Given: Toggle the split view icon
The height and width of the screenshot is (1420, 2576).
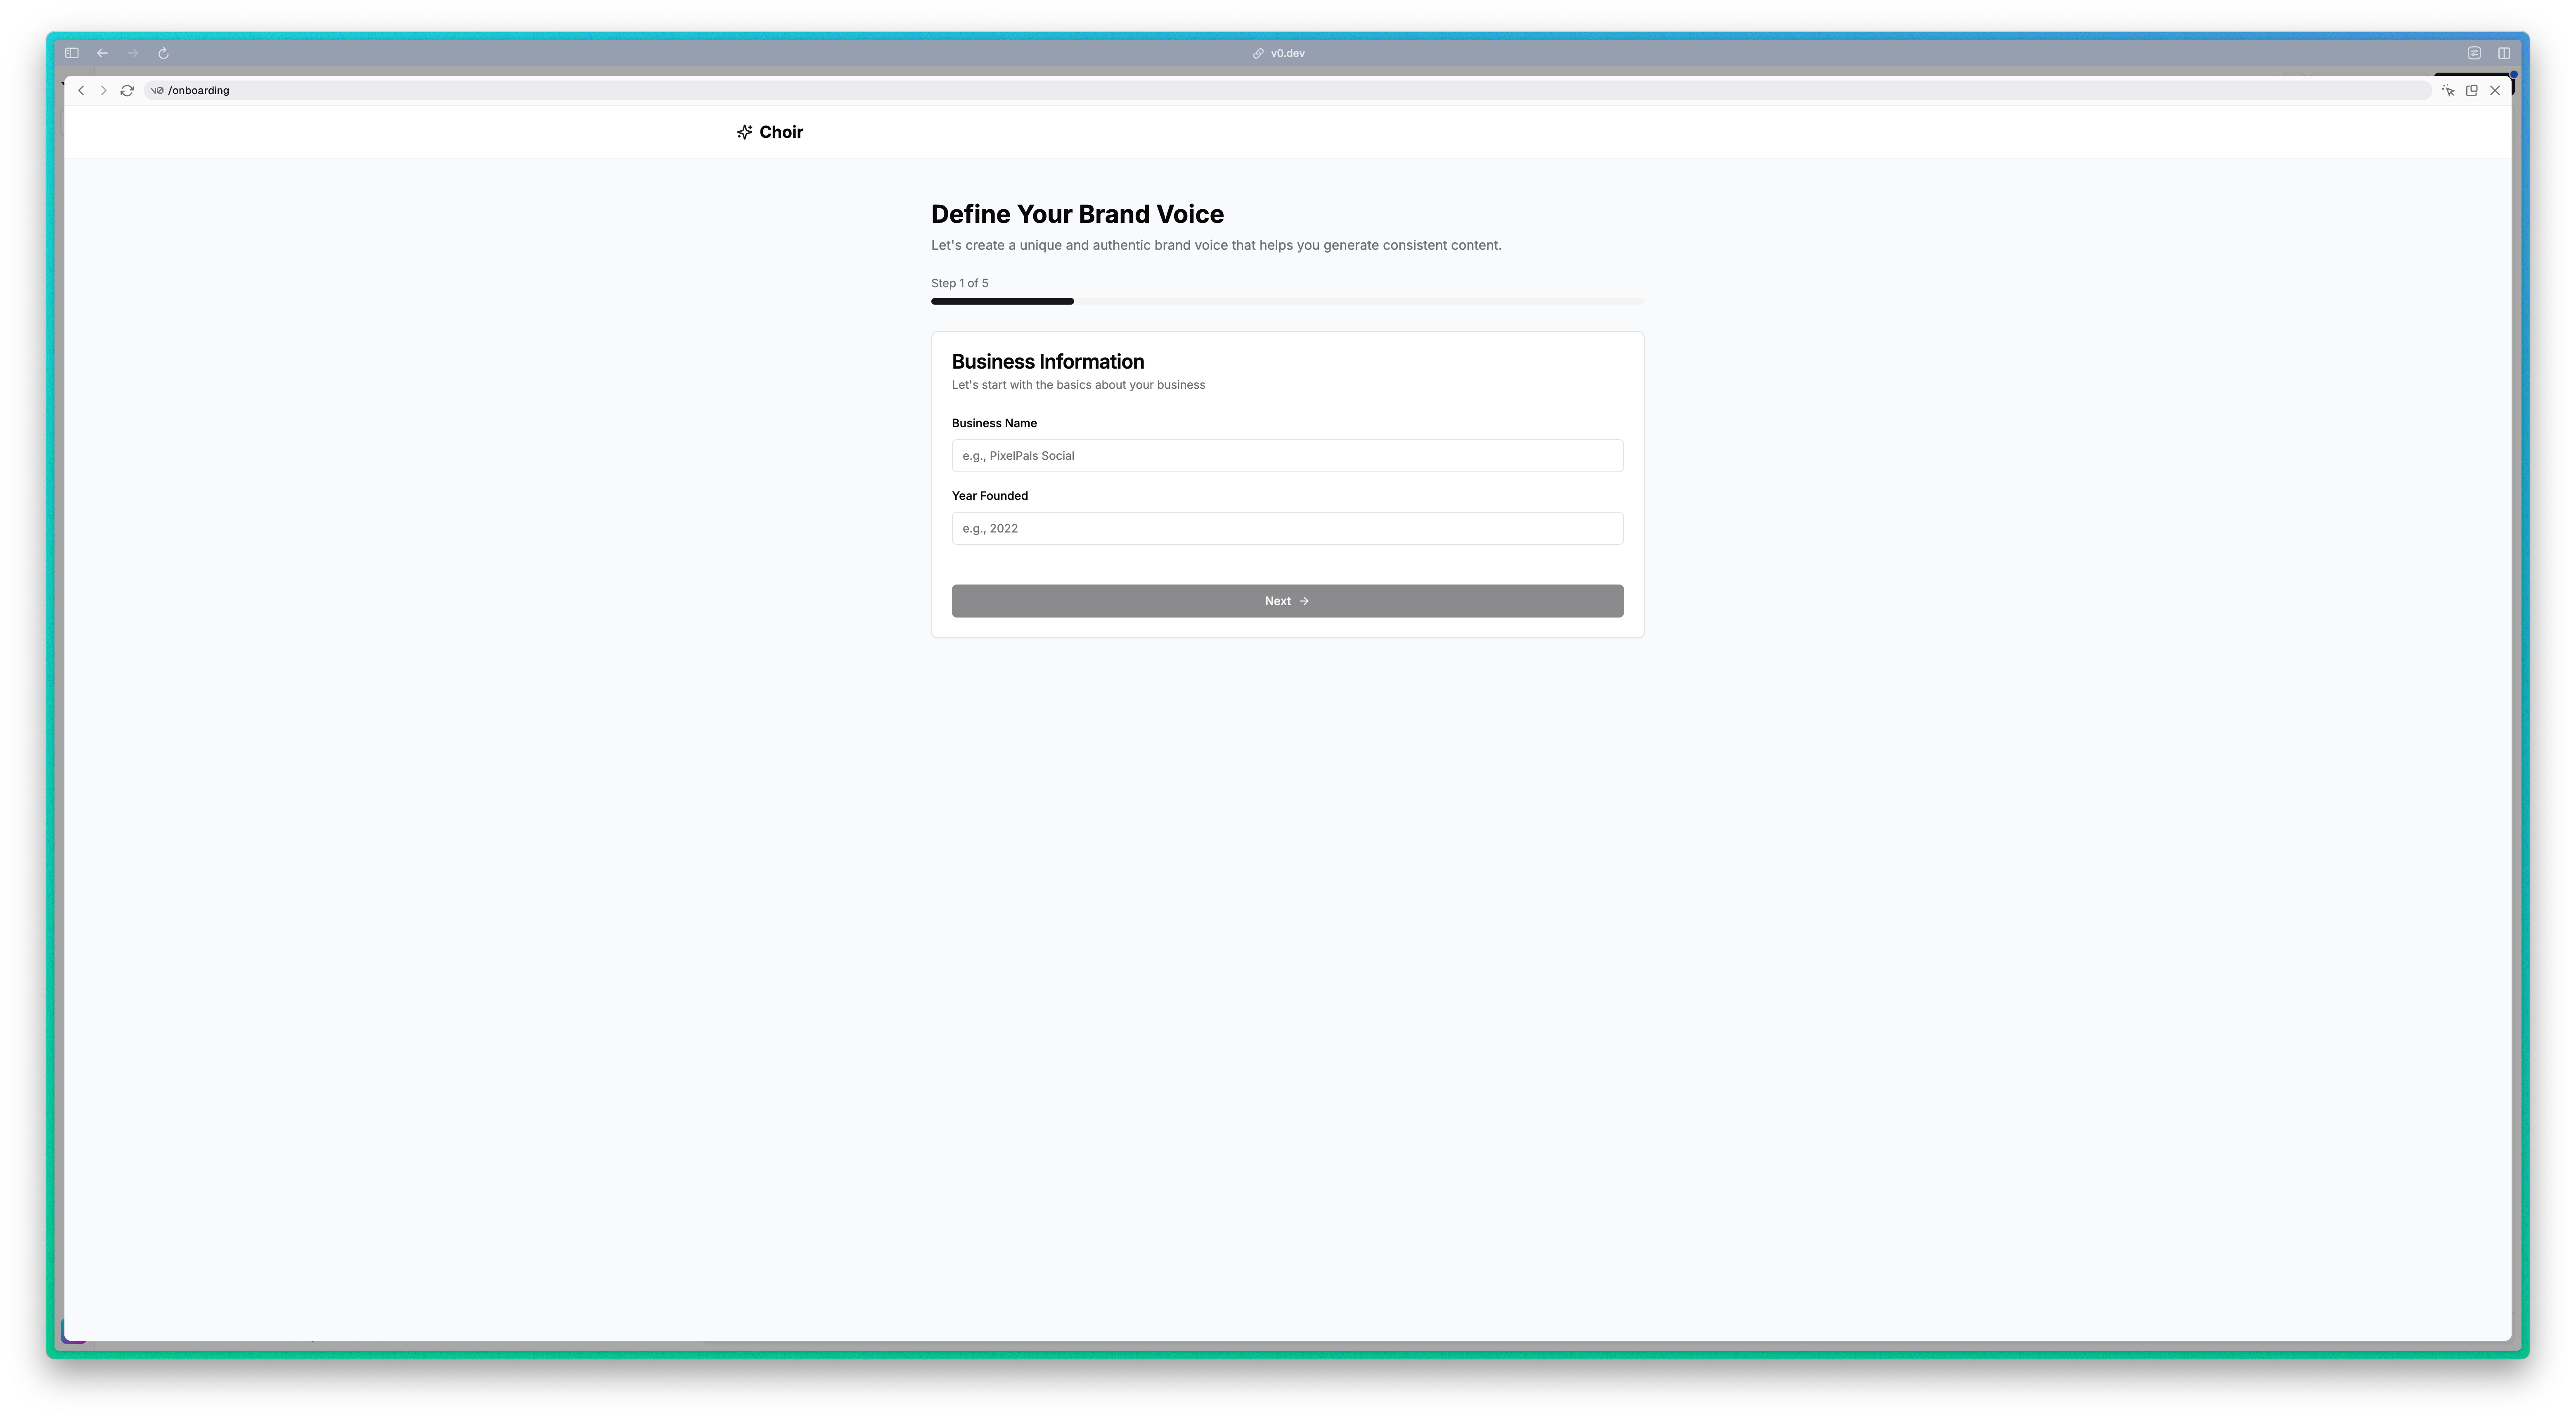Looking at the screenshot, I should [2504, 53].
